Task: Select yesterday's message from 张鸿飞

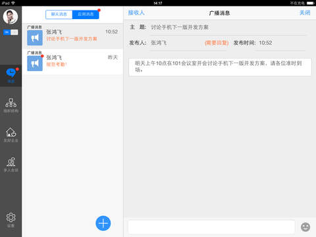Action: (x=72, y=62)
